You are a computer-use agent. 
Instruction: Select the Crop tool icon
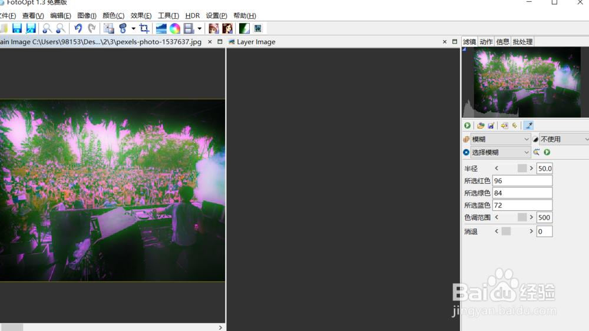click(x=144, y=28)
